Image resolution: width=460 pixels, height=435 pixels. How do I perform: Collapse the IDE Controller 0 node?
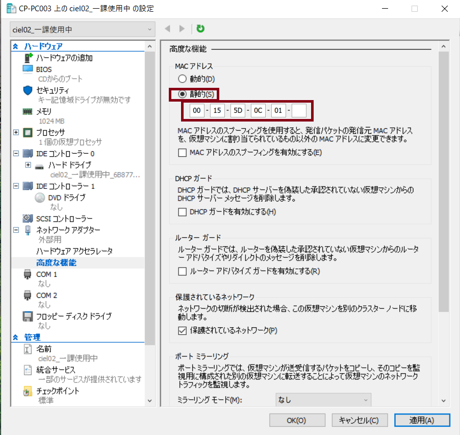click(16, 154)
